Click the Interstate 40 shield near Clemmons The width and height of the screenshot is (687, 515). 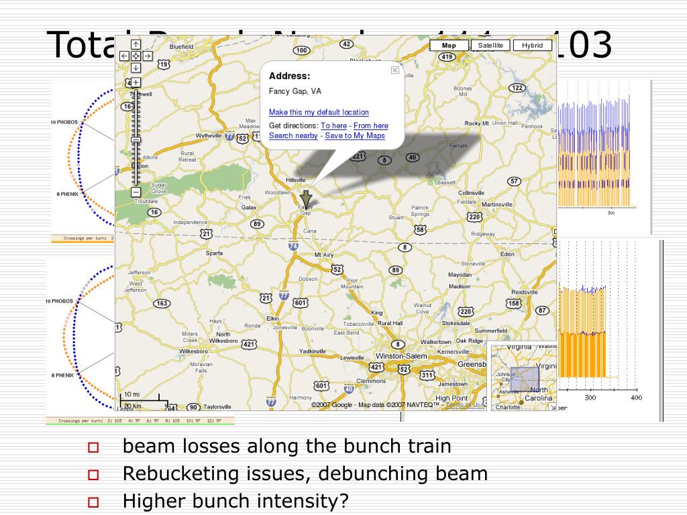click(349, 388)
